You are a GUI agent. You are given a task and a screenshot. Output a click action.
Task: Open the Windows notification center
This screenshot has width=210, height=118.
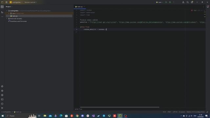point(206,116)
